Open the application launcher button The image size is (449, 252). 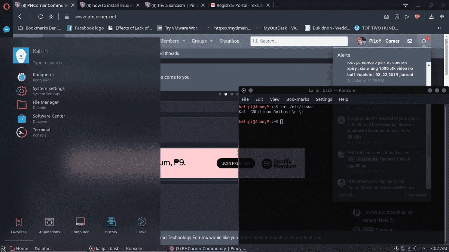[3, 248]
